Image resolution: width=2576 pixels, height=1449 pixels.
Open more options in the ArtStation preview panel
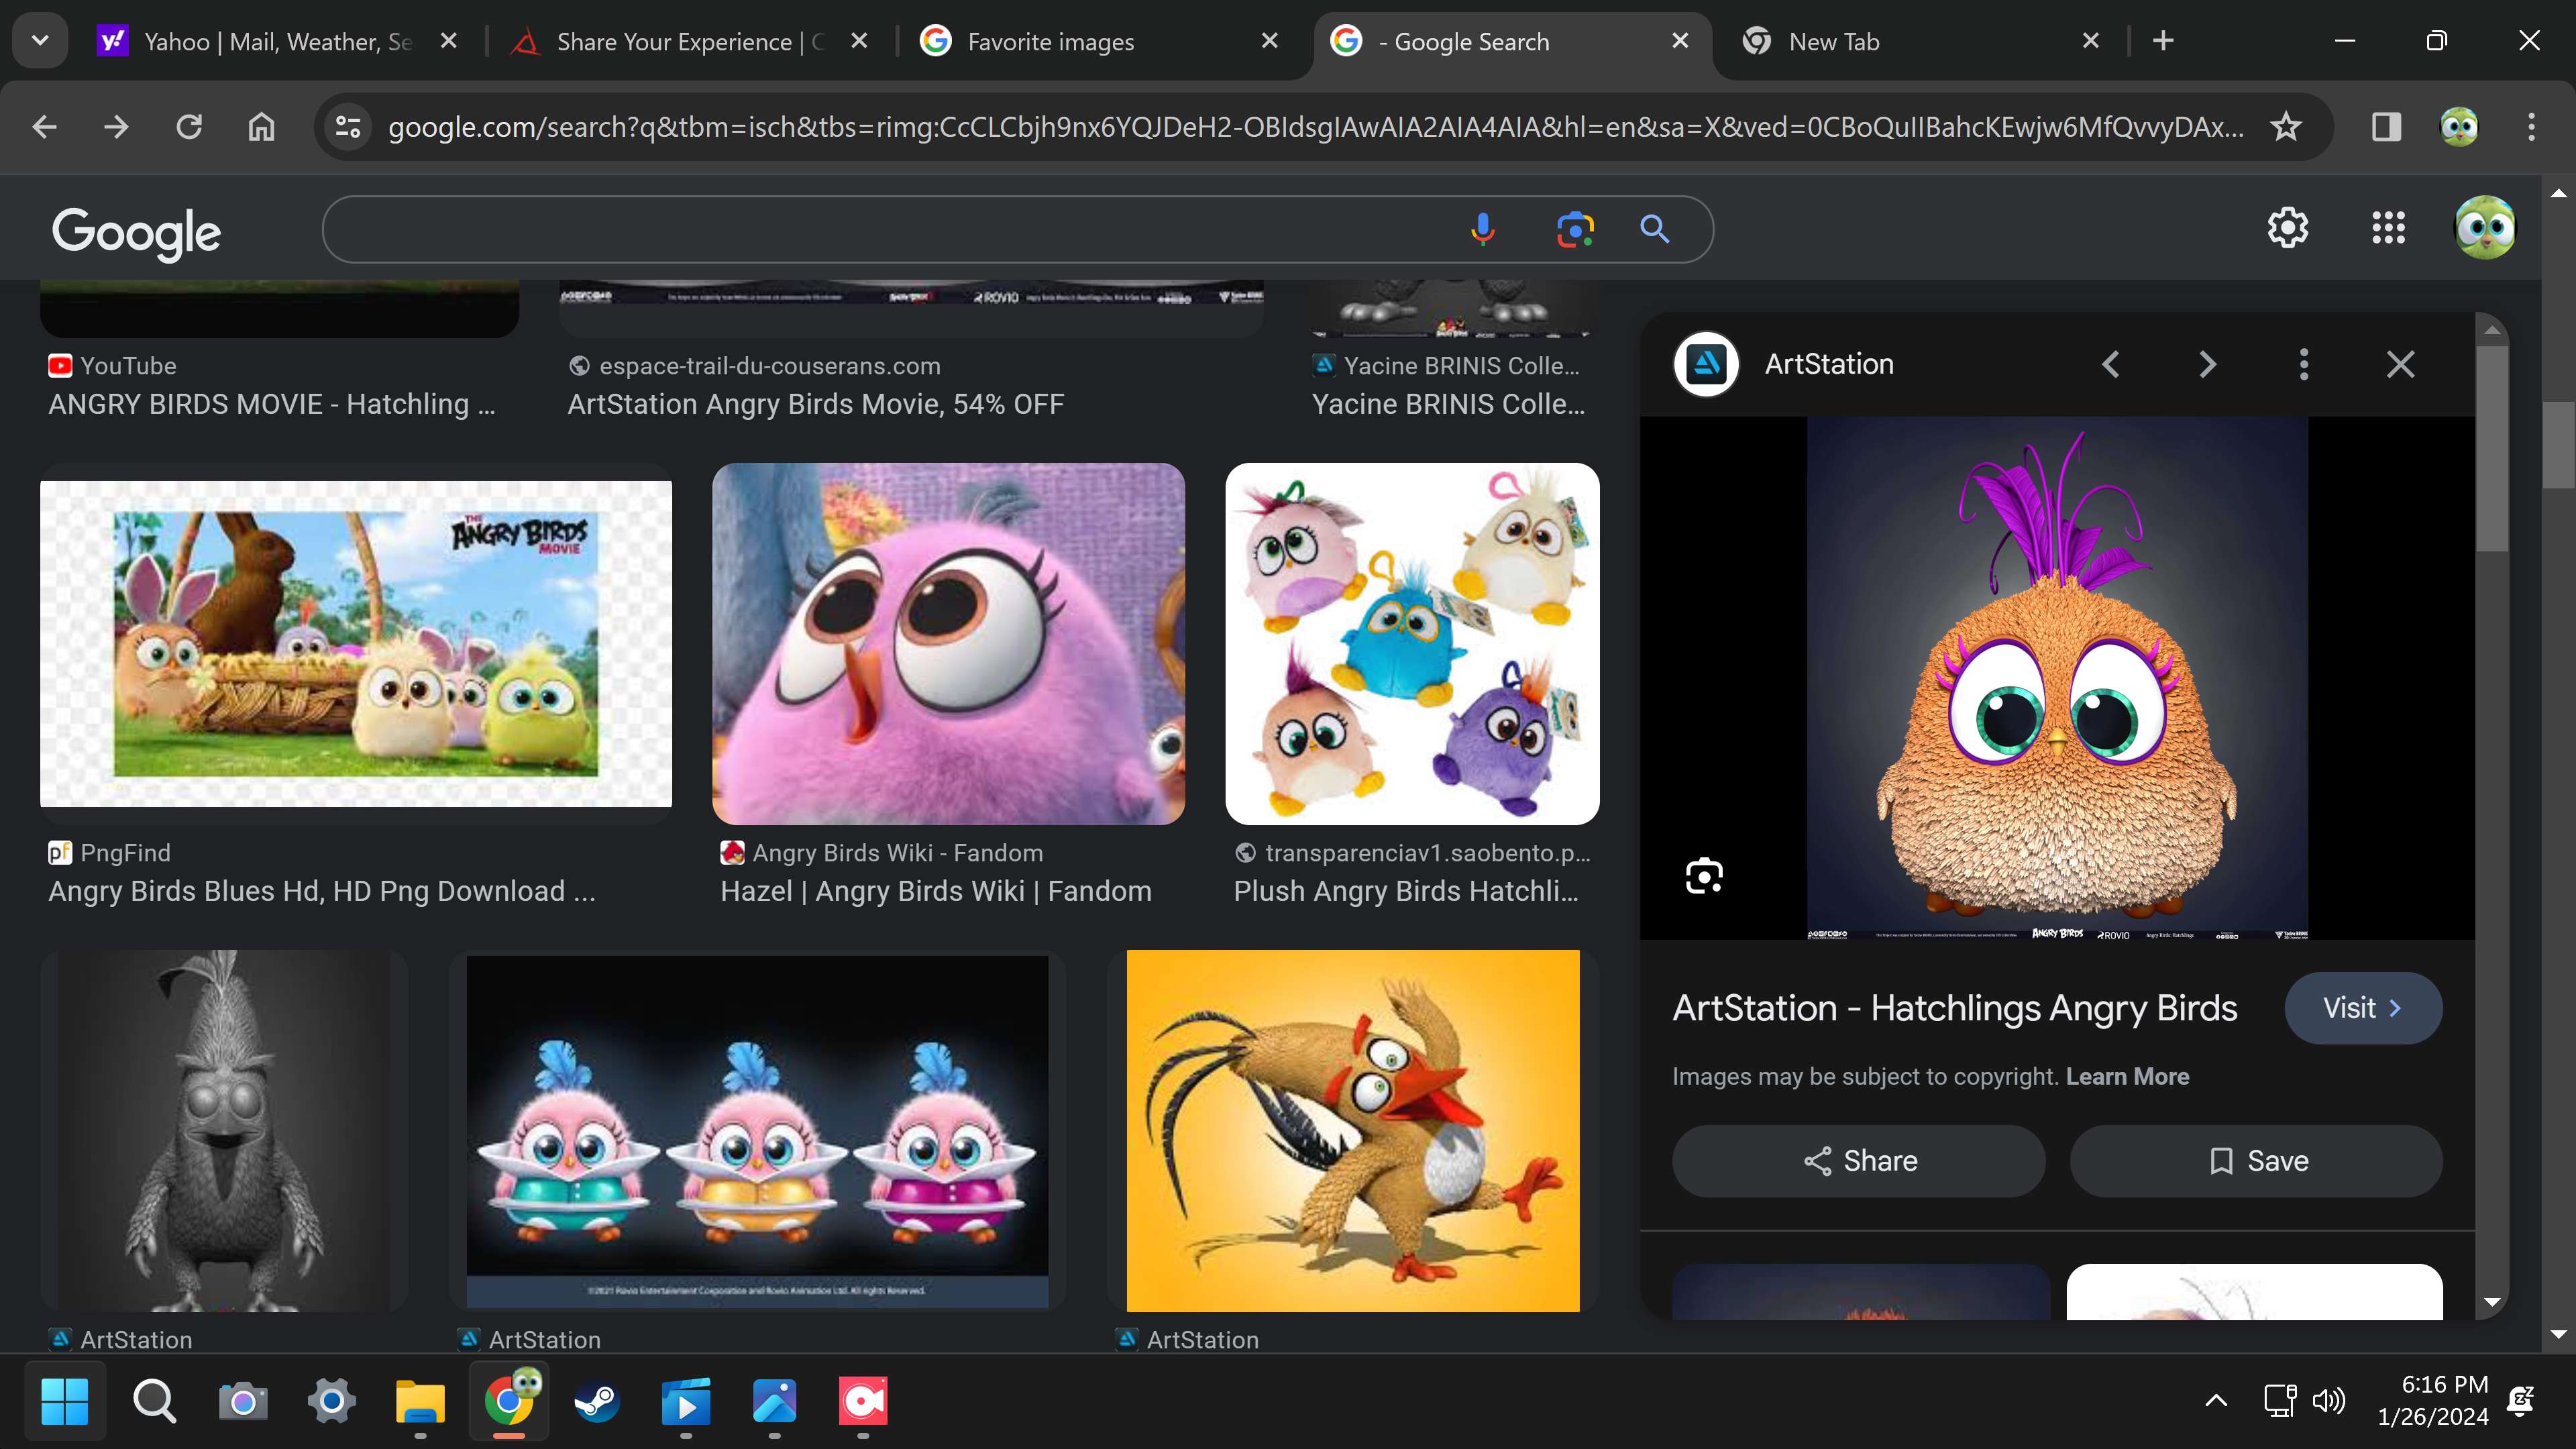pos(2304,364)
